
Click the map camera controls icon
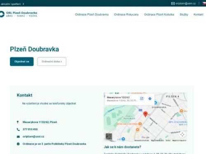[182, 134]
